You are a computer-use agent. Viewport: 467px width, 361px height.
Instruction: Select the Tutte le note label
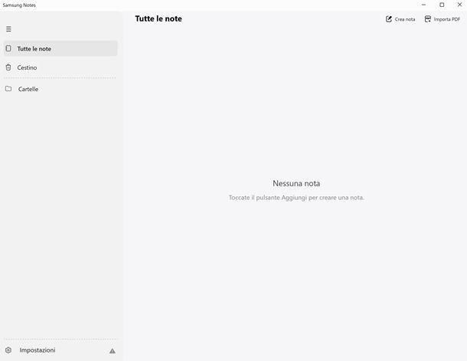(x=34, y=49)
